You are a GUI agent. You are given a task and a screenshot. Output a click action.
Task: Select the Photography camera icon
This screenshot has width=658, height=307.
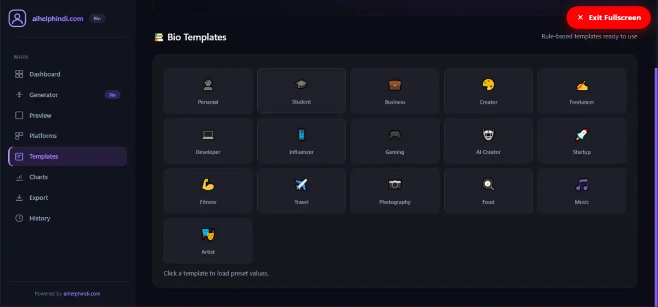[x=395, y=184]
